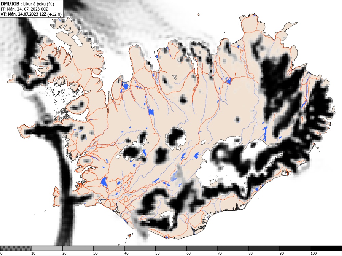The image size is (342, 256).
Task: Select the 80–90 percent legend swatch
Action: [264, 248]
